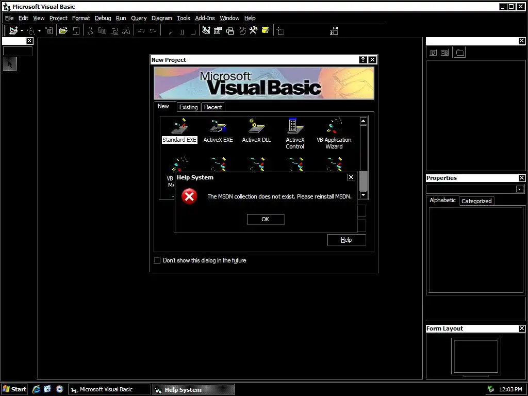Click the Menu Editor toolbar icon
Image resolution: width=528 pixels, height=396 pixels.
pos(49,30)
